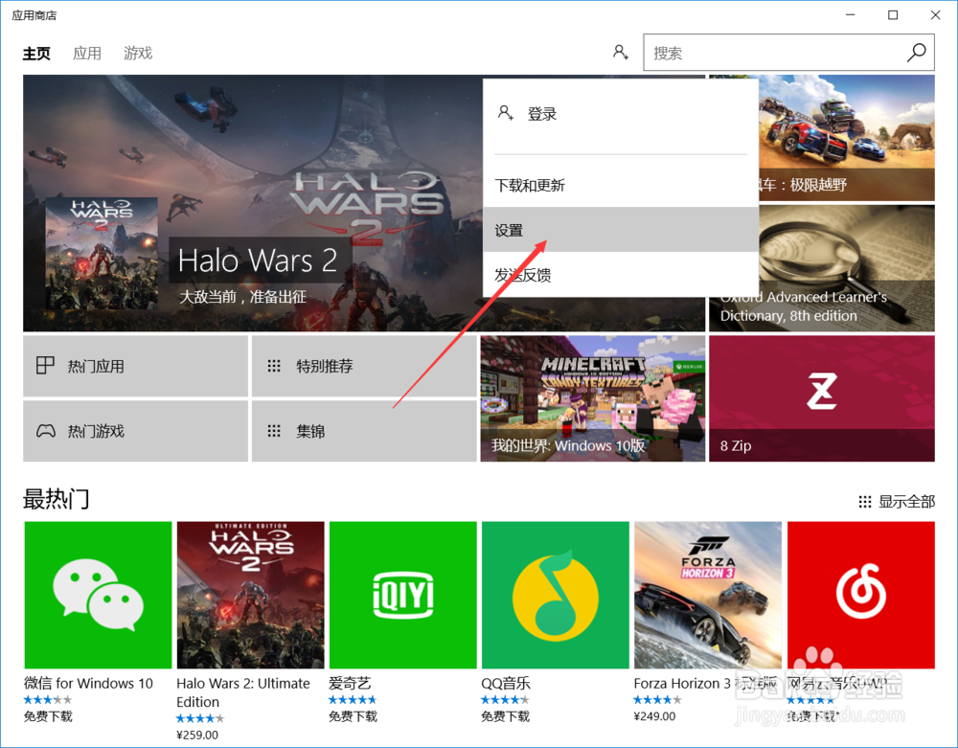Viewport: 958px width, 748px height.
Task: Click the grid icon beside 显示全部
Action: [x=864, y=502]
